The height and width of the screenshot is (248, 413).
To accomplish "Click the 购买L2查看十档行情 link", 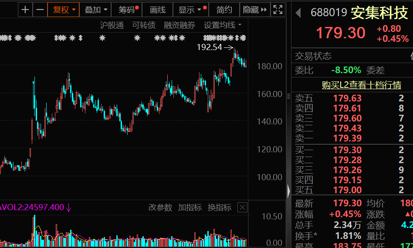I will coord(361,85).
